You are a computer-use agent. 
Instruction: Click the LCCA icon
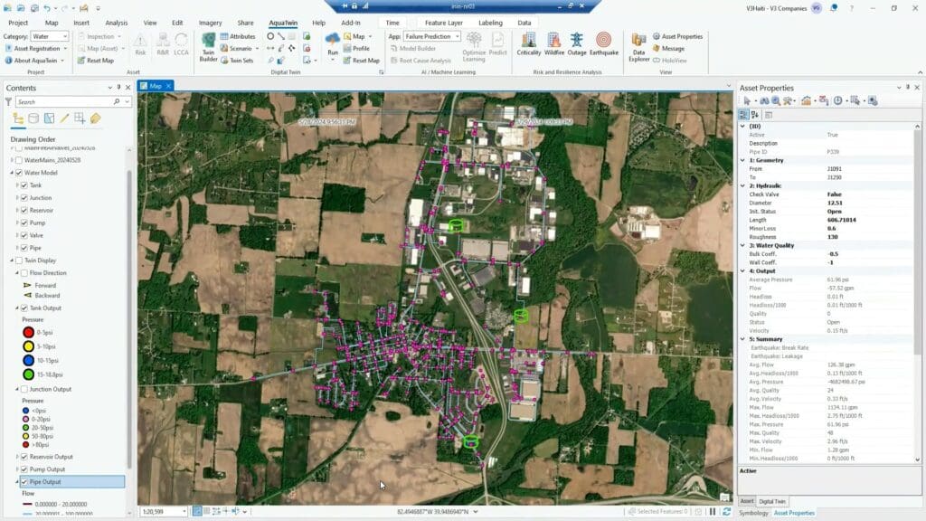point(181,44)
